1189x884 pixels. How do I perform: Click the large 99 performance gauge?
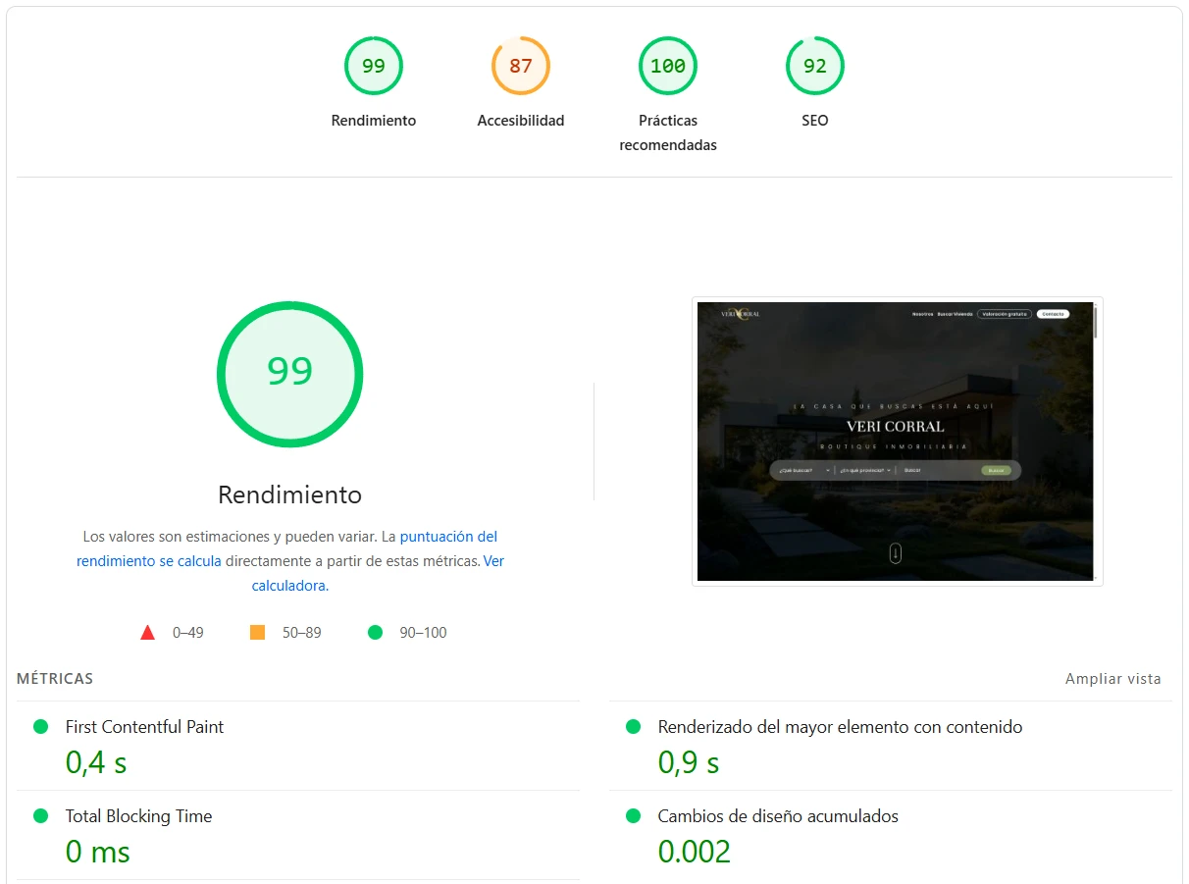point(289,374)
